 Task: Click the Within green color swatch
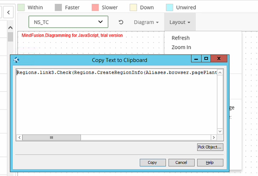[21, 7]
